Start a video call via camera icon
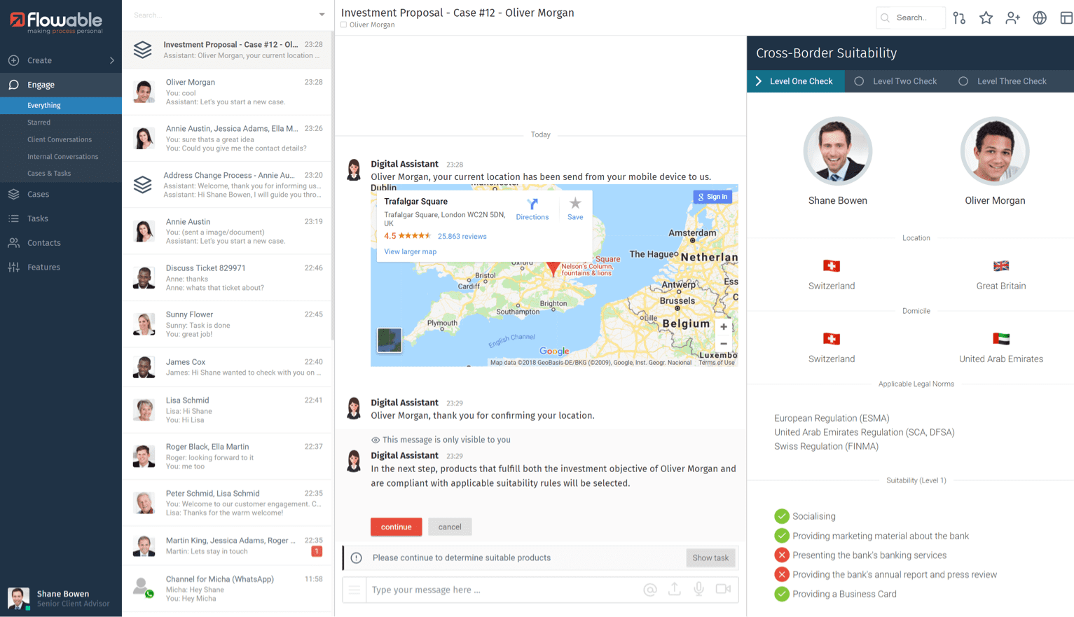Image resolution: width=1074 pixels, height=617 pixels. tap(723, 590)
